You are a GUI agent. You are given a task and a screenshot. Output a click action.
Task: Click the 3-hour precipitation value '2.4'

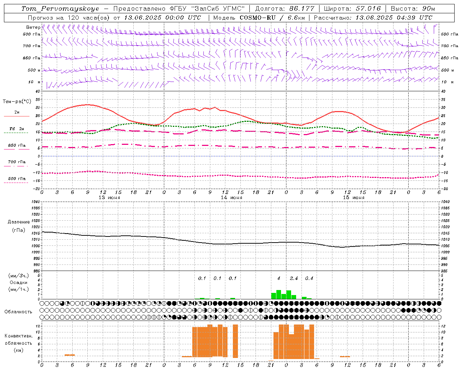point(294,279)
